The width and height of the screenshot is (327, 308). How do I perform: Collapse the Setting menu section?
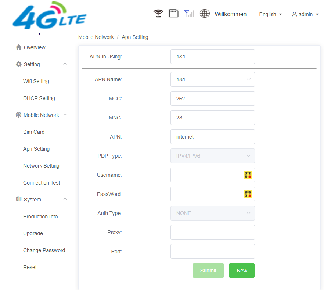click(65, 64)
